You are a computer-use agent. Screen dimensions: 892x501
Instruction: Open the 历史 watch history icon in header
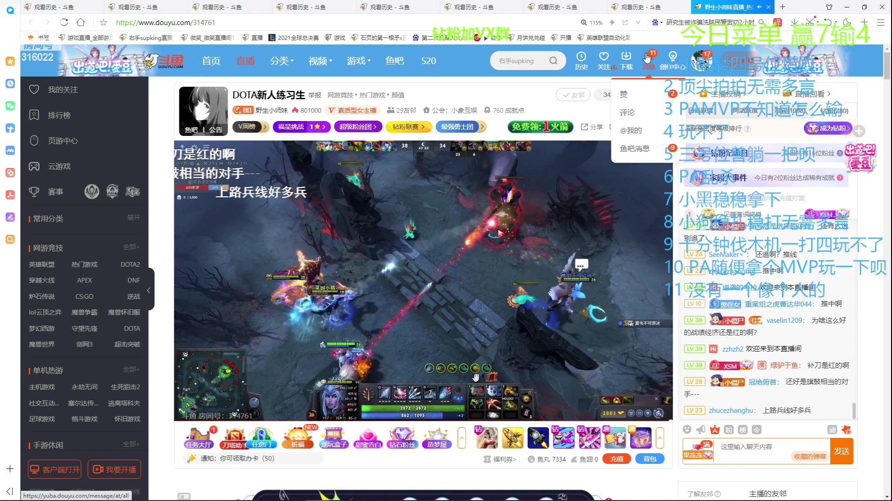pos(581,60)
